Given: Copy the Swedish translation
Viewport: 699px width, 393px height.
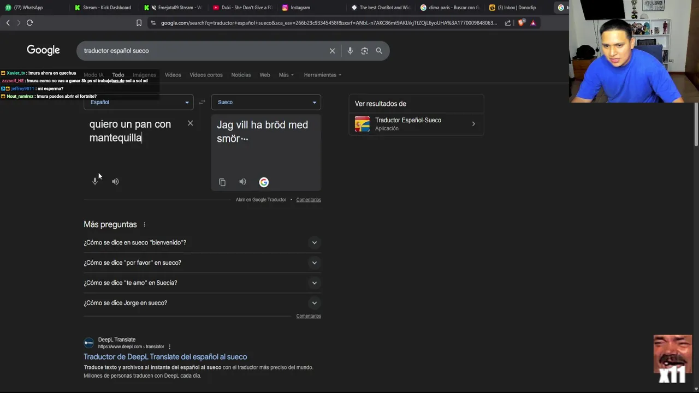Looking at the screenshot, I should click(x=222, y=182).
